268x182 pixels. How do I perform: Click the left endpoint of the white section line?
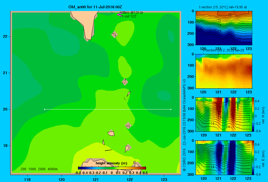(44, 109)
